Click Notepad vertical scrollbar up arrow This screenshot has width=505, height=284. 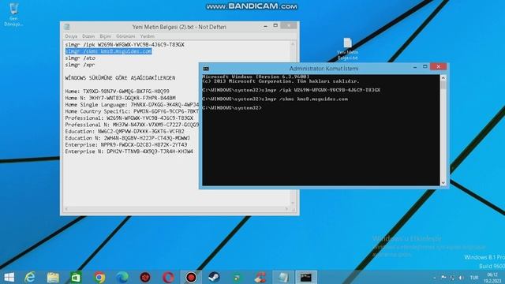(x=293, y=44)
